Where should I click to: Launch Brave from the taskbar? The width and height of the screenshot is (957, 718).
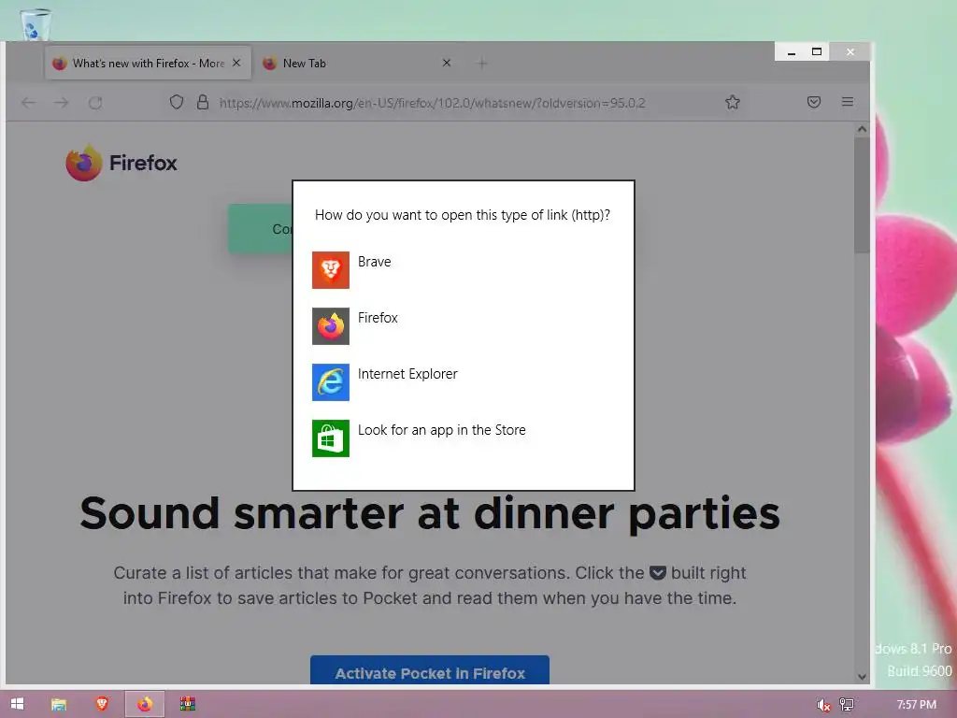click(102, 704)
